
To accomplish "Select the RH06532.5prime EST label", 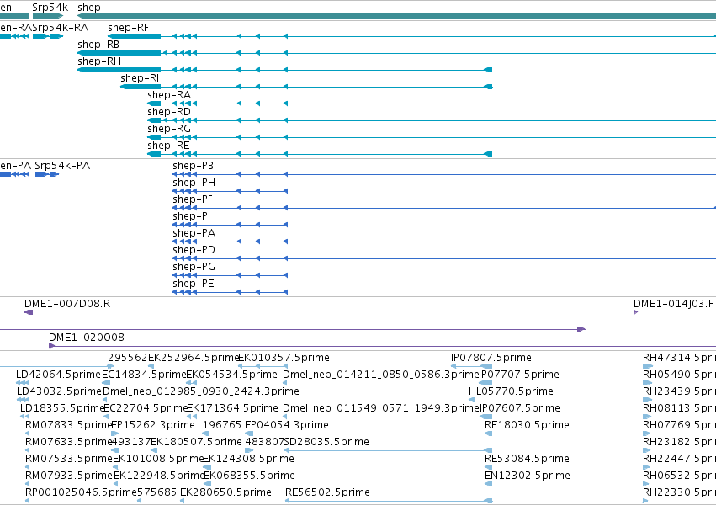I will click(679, 476).
